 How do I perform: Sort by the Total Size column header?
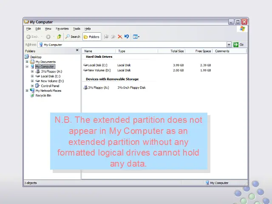click(171, 51)
